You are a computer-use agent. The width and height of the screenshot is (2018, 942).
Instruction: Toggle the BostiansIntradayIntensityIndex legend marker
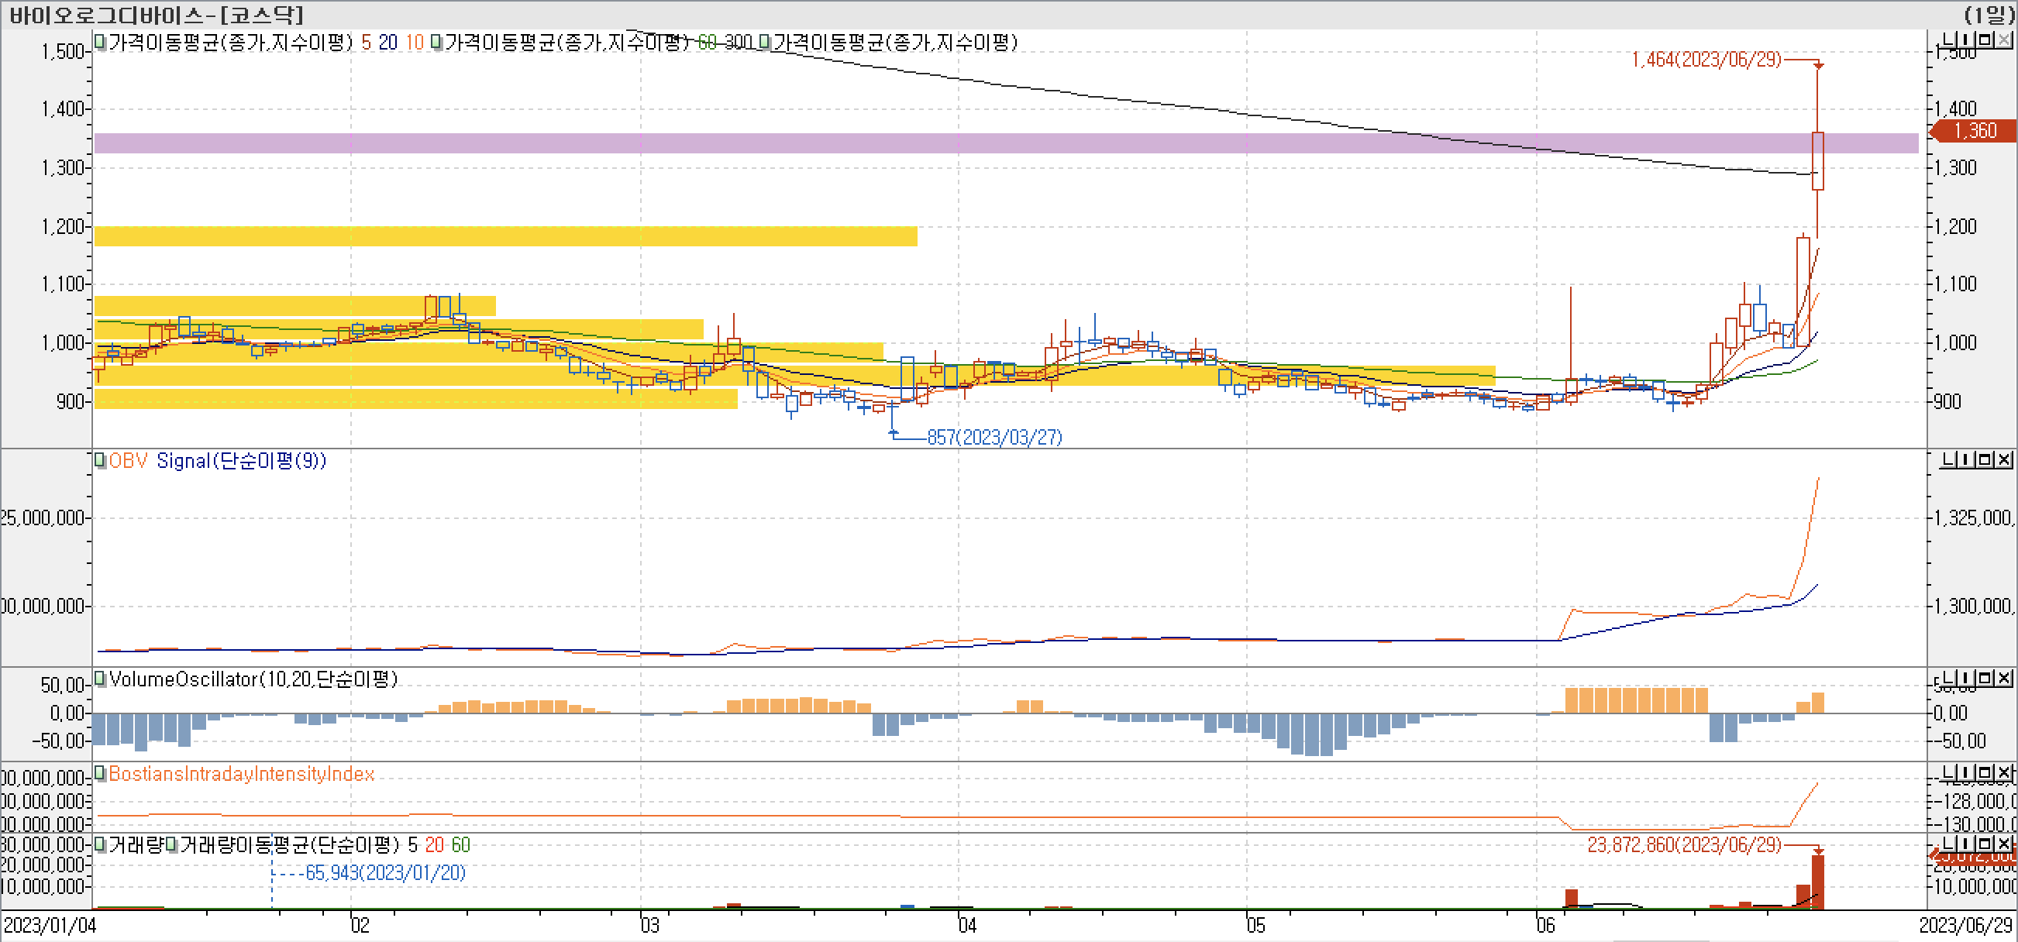coord(100,773)
